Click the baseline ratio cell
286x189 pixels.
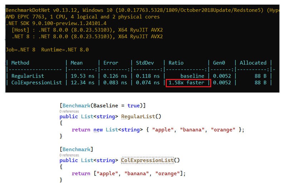pos(192,76)
